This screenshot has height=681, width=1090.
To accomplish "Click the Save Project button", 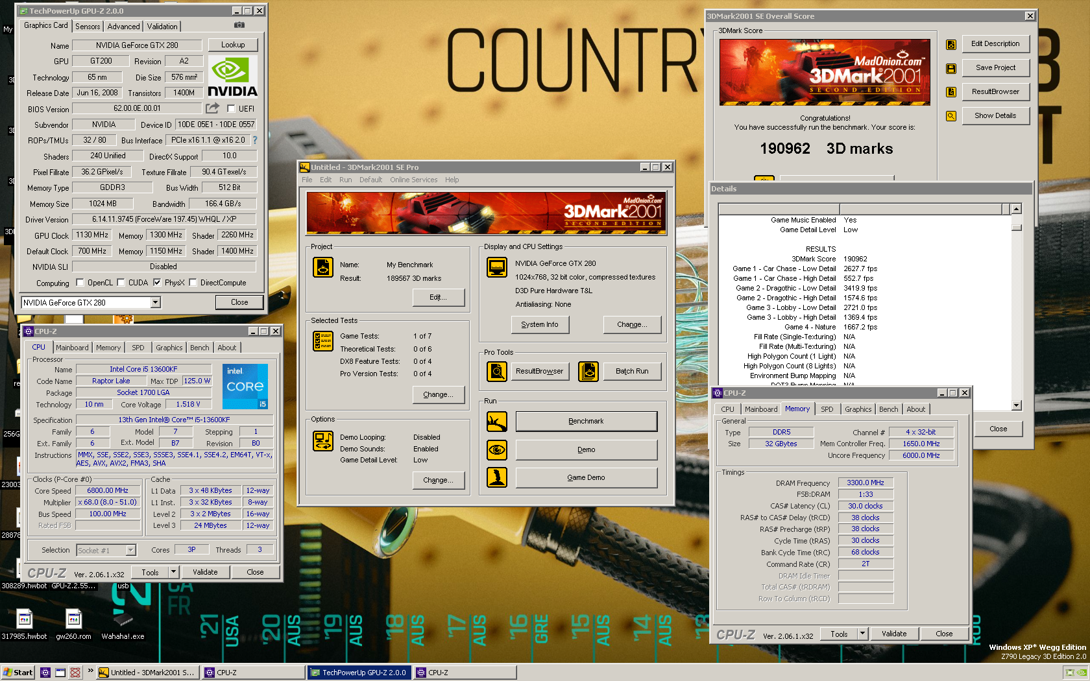I will point(995,68).
